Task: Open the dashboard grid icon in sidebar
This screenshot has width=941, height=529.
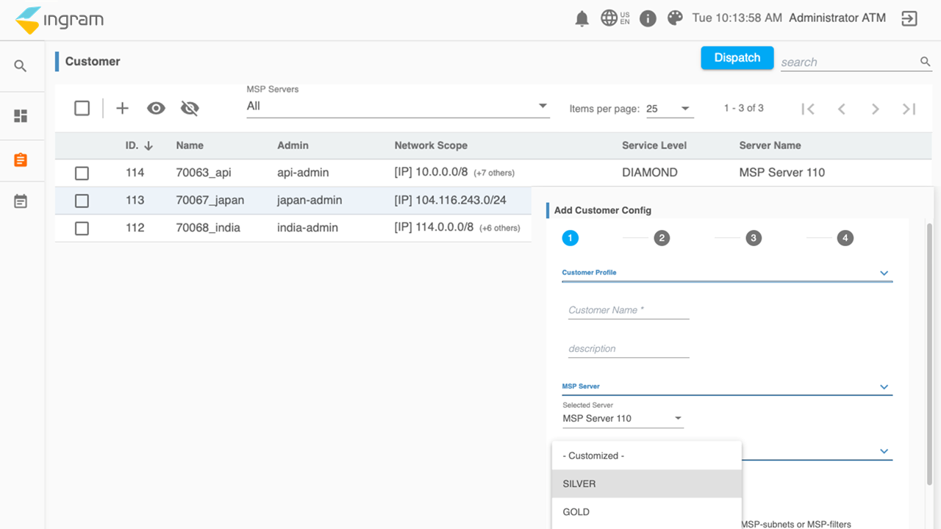Action: (21, 116)
